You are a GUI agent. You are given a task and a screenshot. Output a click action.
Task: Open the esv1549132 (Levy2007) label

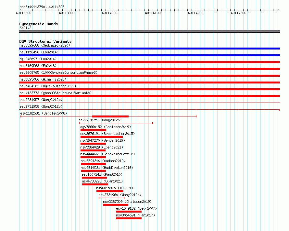[136, 208]
